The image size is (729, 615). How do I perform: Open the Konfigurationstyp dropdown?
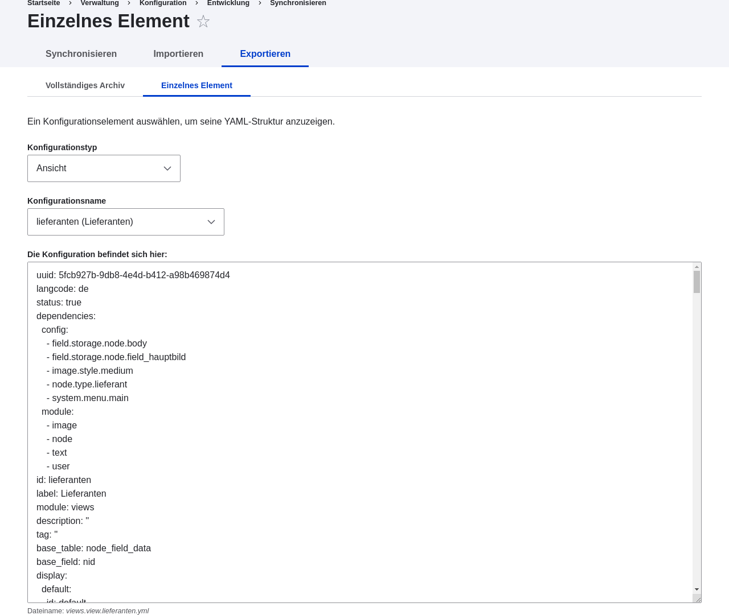(x=104, y=168)
